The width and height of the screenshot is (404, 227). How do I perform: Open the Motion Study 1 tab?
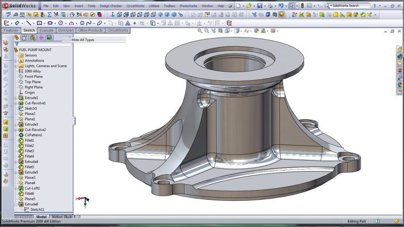[x=64, y=217]
